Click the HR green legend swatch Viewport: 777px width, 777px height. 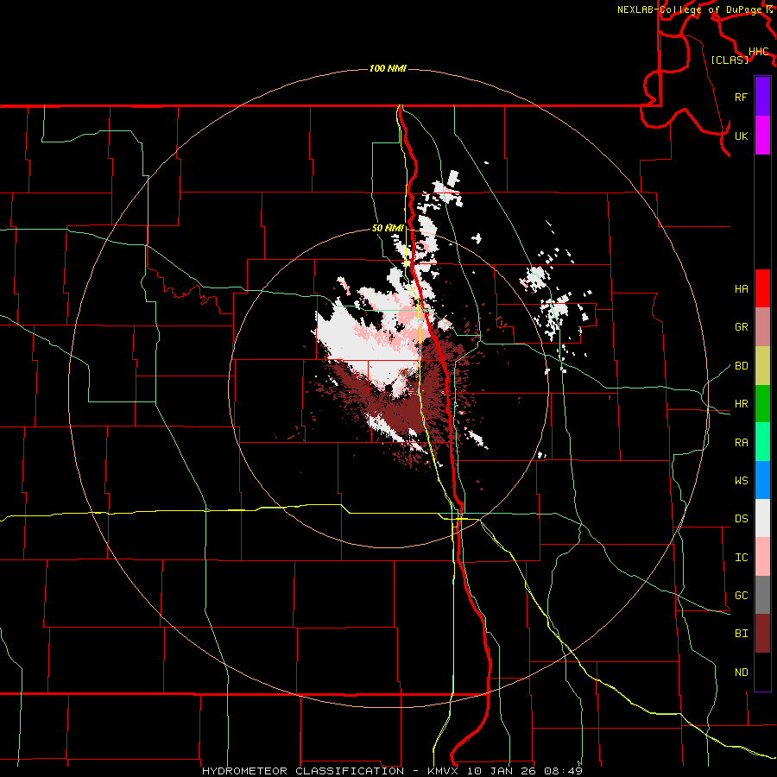point(762,404)
